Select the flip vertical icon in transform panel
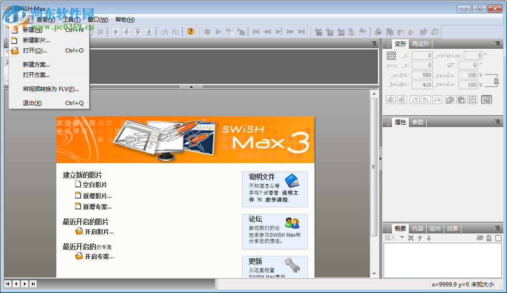This screenshot has height=293, width=507. click(403, 100)
